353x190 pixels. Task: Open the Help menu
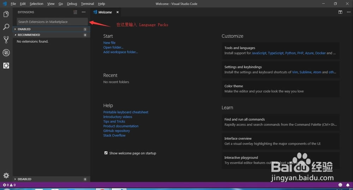coord(101,4)
